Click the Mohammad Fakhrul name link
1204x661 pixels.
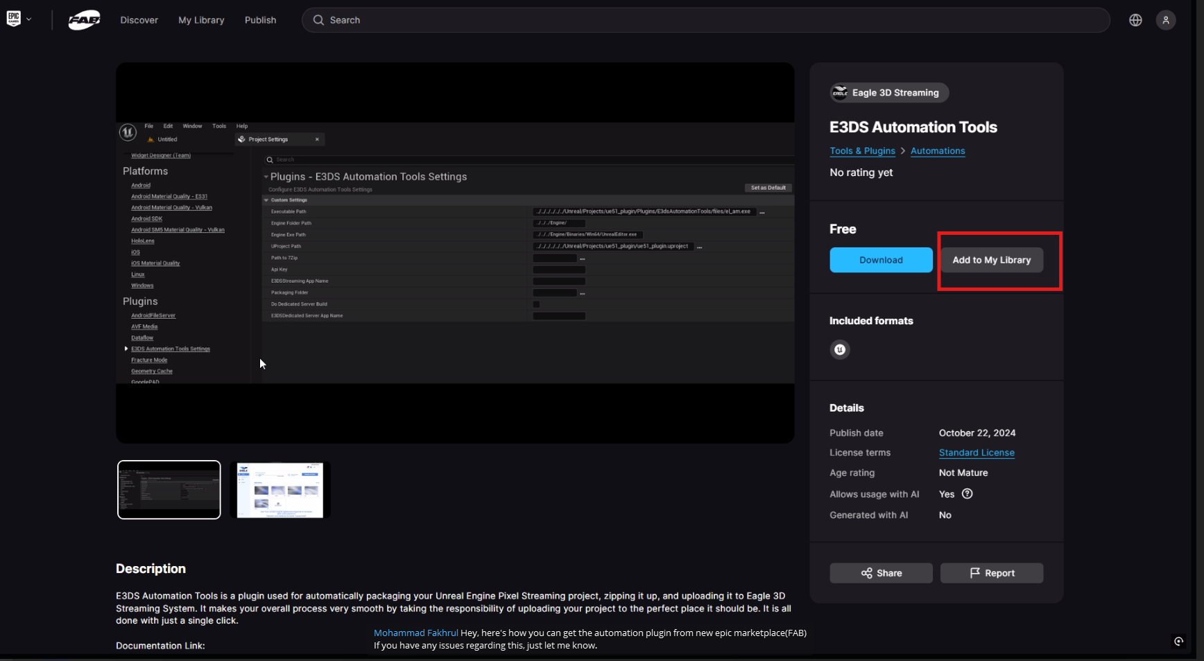[x=416, y=633]
